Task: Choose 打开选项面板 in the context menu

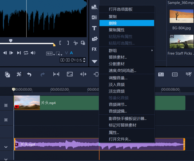Action: click(127, 9)
